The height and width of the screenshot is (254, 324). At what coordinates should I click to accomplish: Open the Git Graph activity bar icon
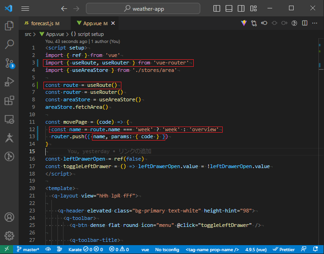tap(9, 156)
